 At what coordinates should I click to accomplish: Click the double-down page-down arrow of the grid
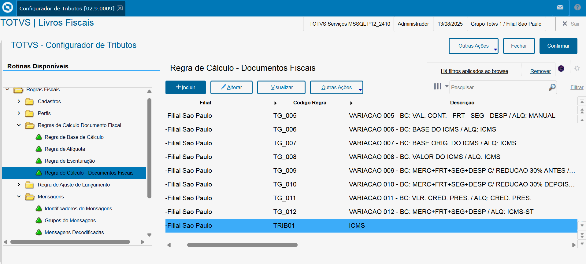pos(582,235)
